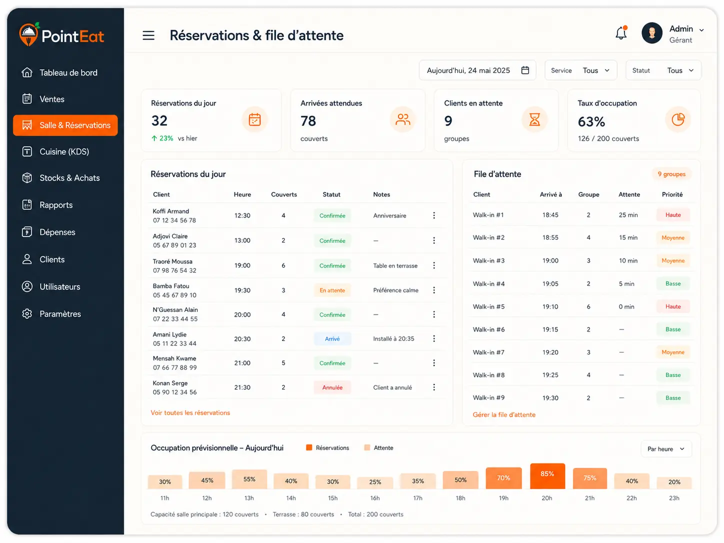Click the Réservations du jour calendar card icon
Image resolution: width=724 pixels, height=543 pixels.
tap(255, 119)
